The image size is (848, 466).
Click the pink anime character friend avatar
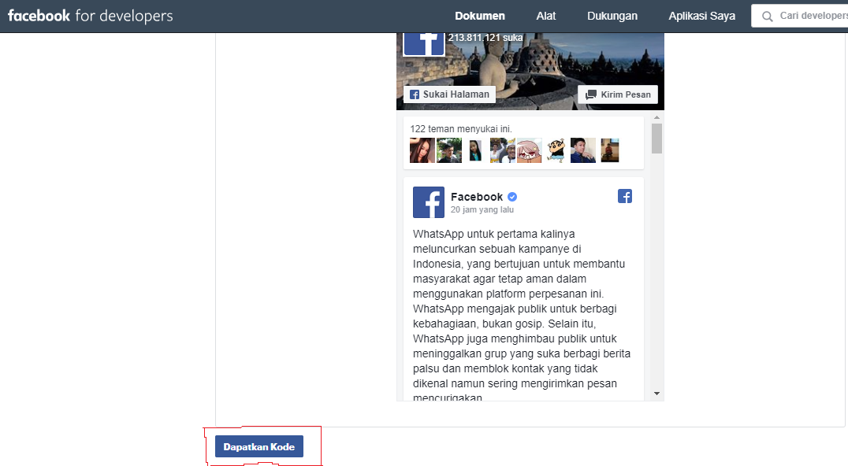(x=529, y=150)
